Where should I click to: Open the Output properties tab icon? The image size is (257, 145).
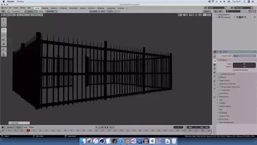coord(214,65)
